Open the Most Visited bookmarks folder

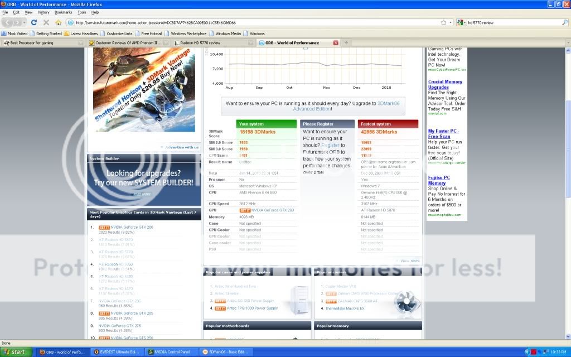(14, 33)
